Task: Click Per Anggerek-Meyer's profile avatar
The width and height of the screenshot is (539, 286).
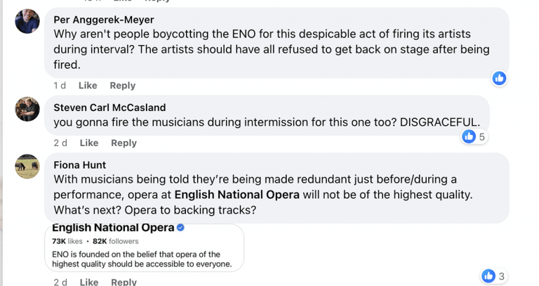Action: click(27, 22)
